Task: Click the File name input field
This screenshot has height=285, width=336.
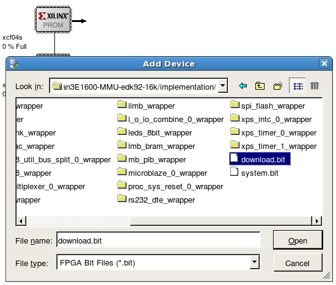Action: click(159, 240)
